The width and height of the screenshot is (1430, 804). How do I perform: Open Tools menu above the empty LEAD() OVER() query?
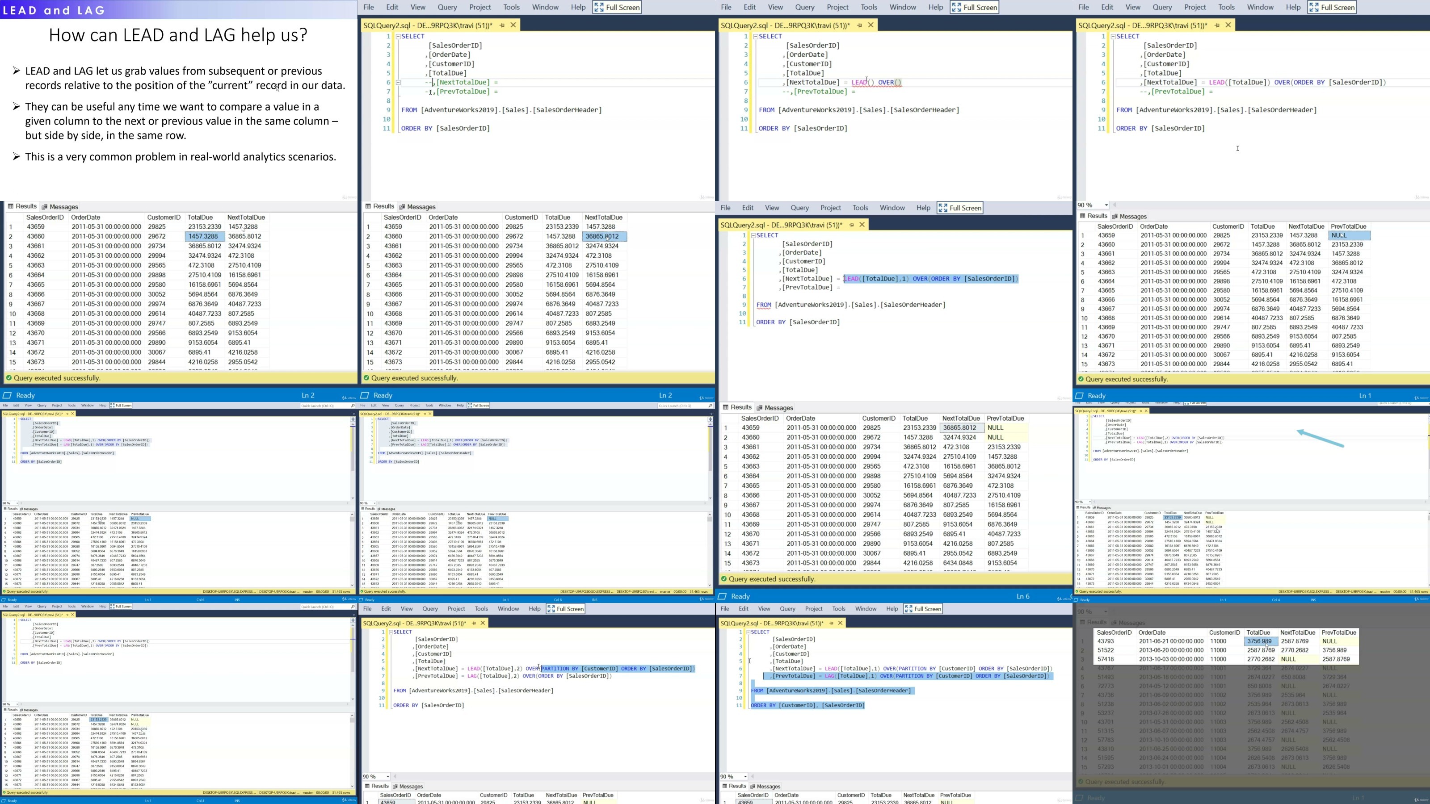coord(869,7)
